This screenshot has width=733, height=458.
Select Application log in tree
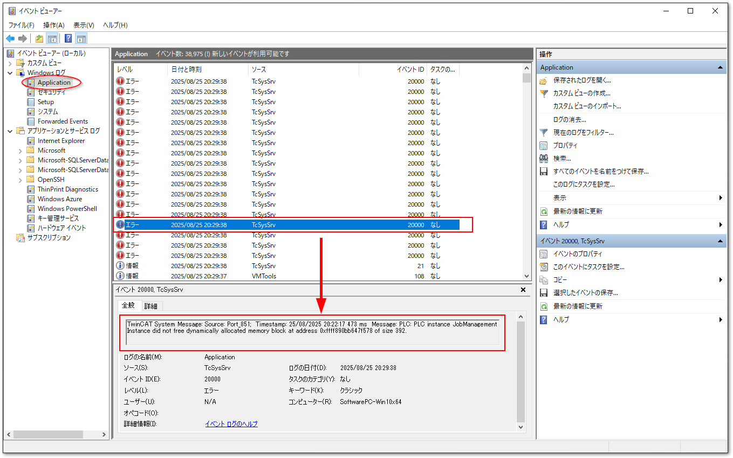(54, 83)
